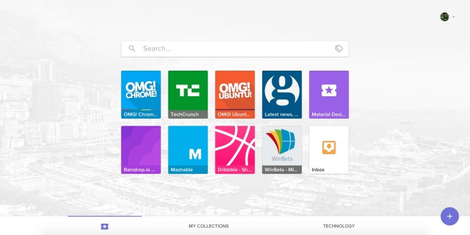Switch to the favorites star tab
This screenshot has height=235, width=470.
[105, 226]
